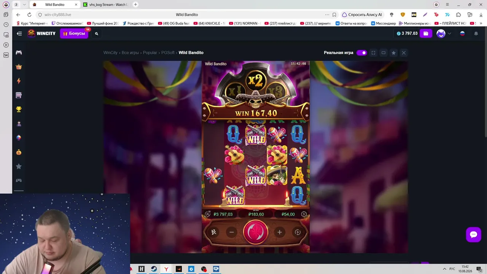Close the Wild Bandito browser tab

pos(76,5)
